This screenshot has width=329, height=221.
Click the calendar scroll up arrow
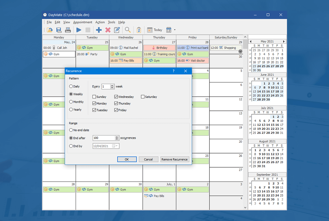pyautogui.click(x=245, y=37)
